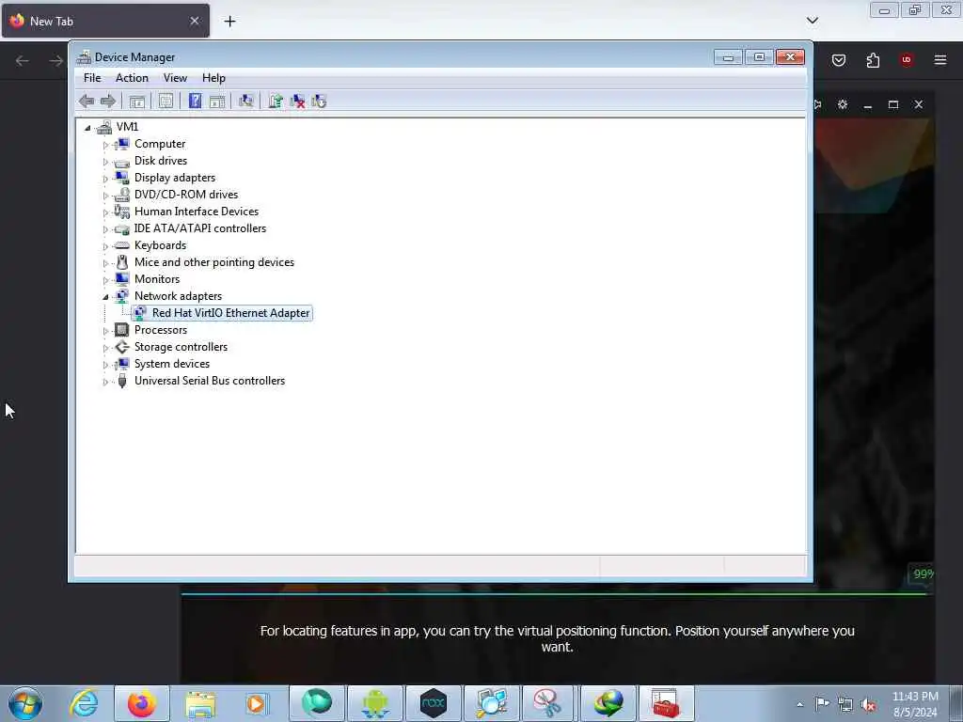Click the Storage controllers category icon

click(122, 347)
